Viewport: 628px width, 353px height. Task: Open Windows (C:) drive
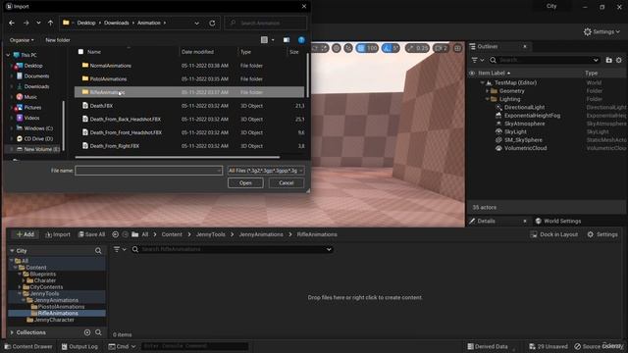pos(38,128)
